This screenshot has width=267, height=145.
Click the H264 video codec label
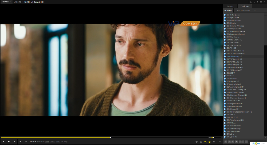tap(52, 142)
